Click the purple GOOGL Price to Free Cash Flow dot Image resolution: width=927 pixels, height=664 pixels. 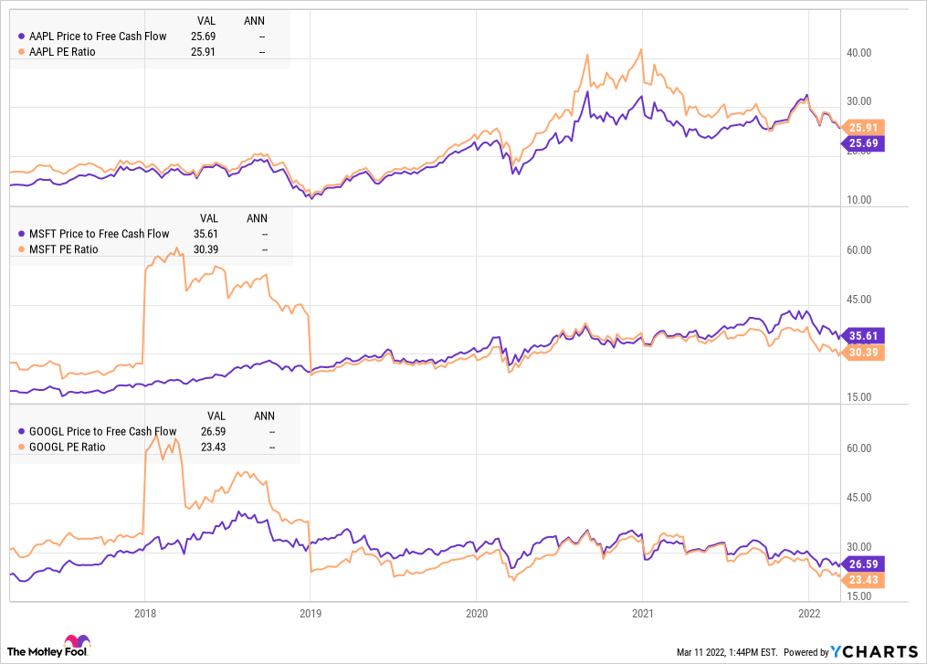(x=22, y=431)
